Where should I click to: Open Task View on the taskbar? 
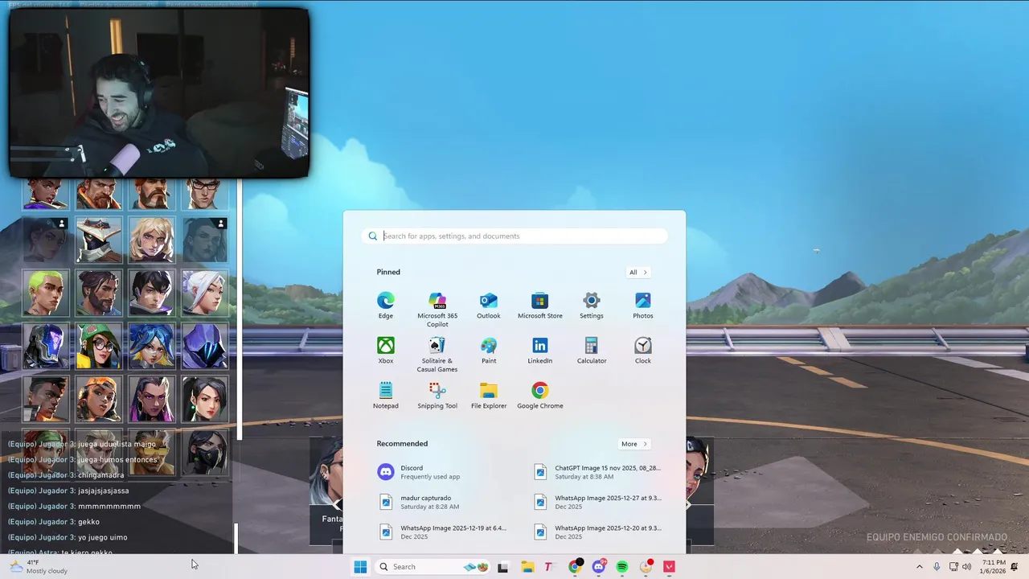point(503,567)
